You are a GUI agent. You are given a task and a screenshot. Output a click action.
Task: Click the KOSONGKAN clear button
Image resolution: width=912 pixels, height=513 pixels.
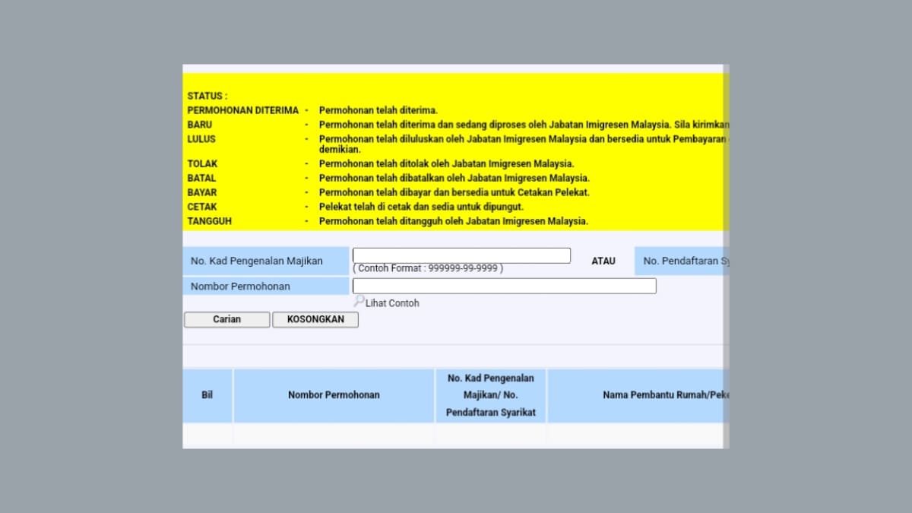[315, 320]
